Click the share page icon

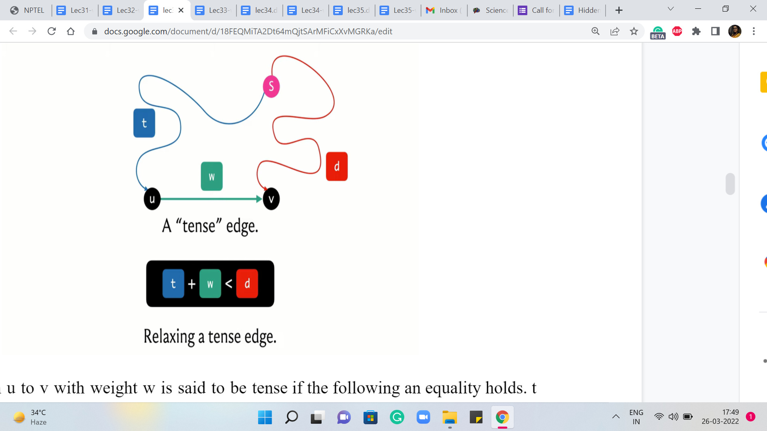(615, 31)
